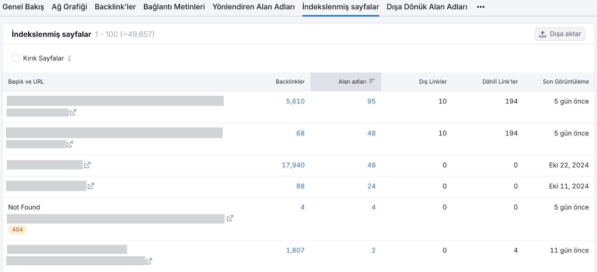
Task: Open Yönlendiren Alan Adları tab
Action: 254,7
